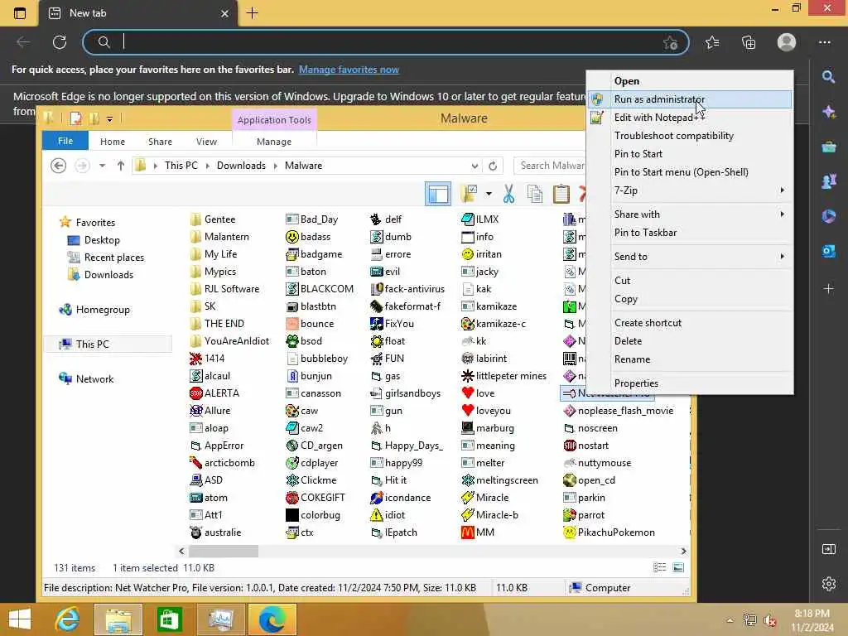This screenshot has height=636, width=848.
Task: Open the File ribbon tab
Action: (65, 141)
